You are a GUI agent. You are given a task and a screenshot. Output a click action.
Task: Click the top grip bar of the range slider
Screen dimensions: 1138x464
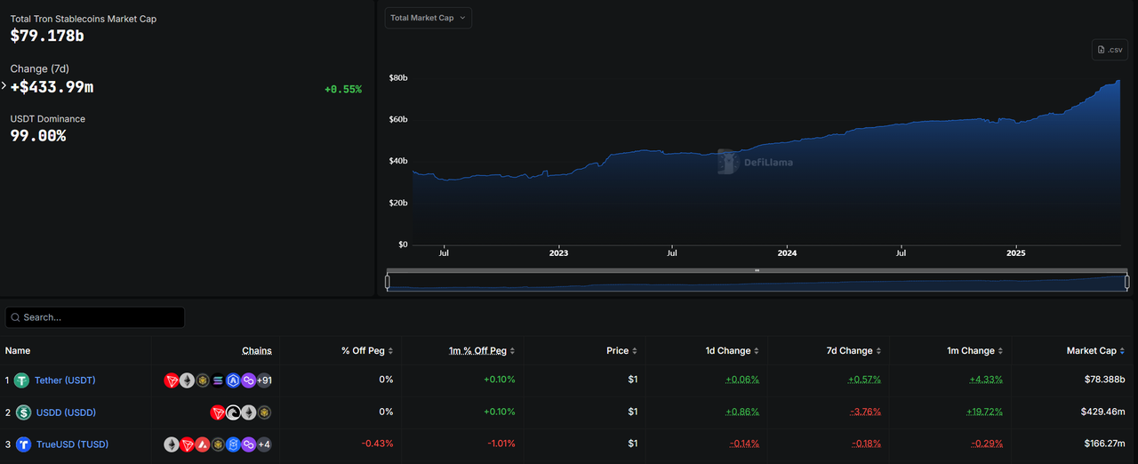[757, 270]
